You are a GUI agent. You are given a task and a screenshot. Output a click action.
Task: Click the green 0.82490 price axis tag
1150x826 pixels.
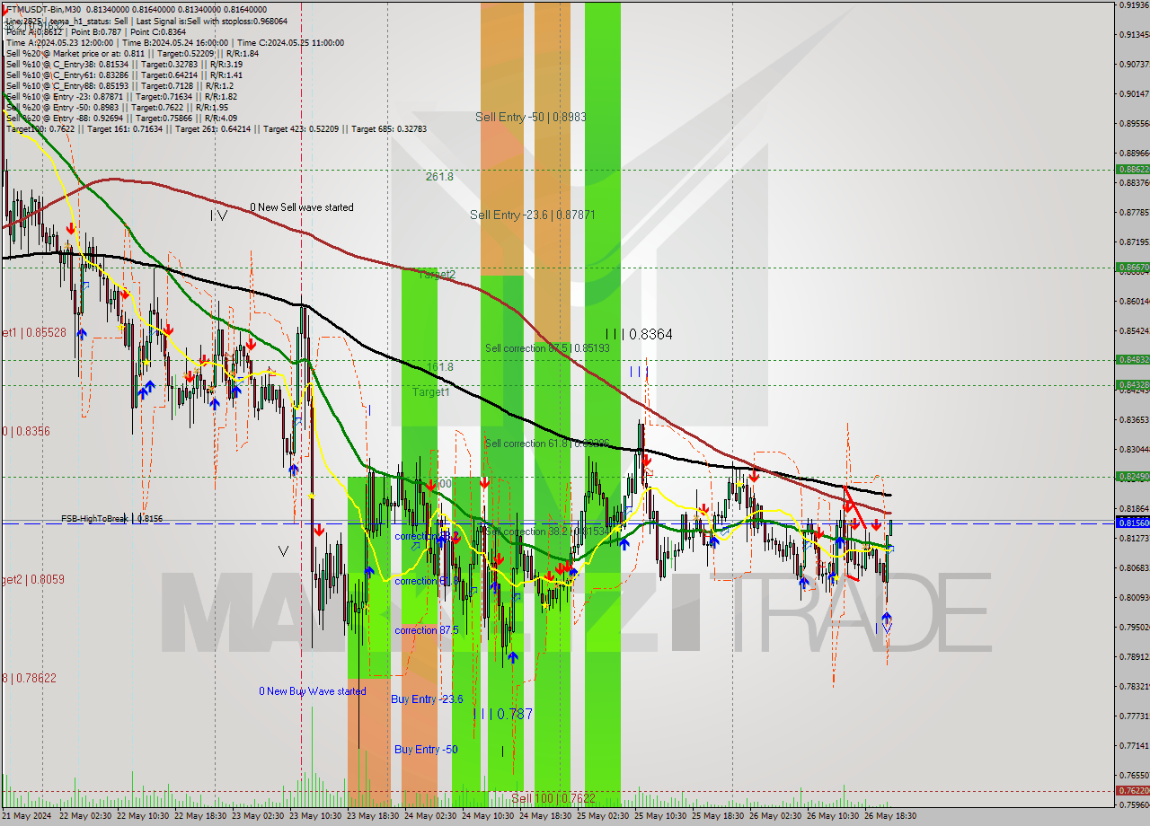point(1132,476)
